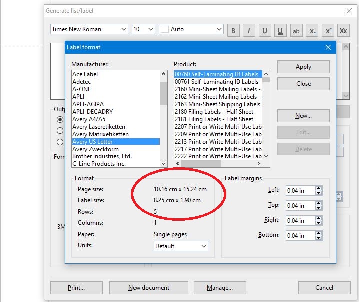The width and height of the screenshot is (359, 302).
Task: Select Avery A4/A5 manufacturer
Action: click(x=89, y=119)
